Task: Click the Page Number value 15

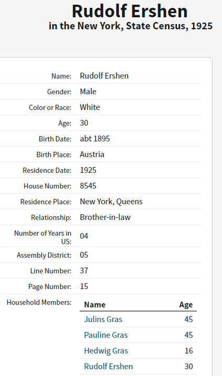Action: tap(84, 286)
